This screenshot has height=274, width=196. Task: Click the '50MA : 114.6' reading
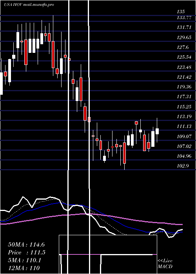tap(26, 245)
